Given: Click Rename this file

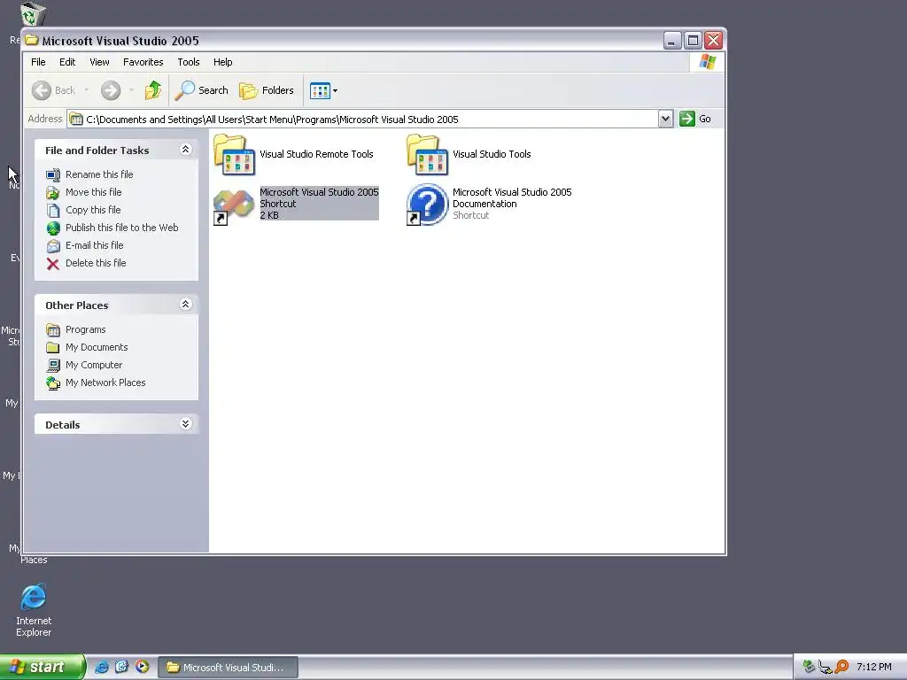Looking at the screenshot, I should tap(99, 174).
